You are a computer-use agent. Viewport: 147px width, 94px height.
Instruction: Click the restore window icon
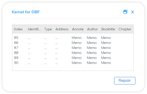point(125,12)
